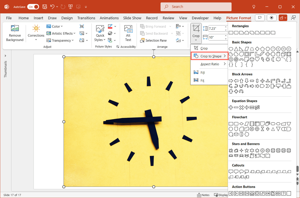Open Artistic Effects dropdown
The width and height of the screenshot is (300, 198).
pyautogui.click(x=61, y=33)
